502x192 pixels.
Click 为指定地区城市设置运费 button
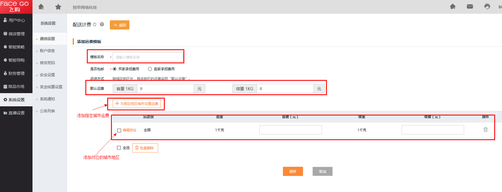(x=137, y=104)
